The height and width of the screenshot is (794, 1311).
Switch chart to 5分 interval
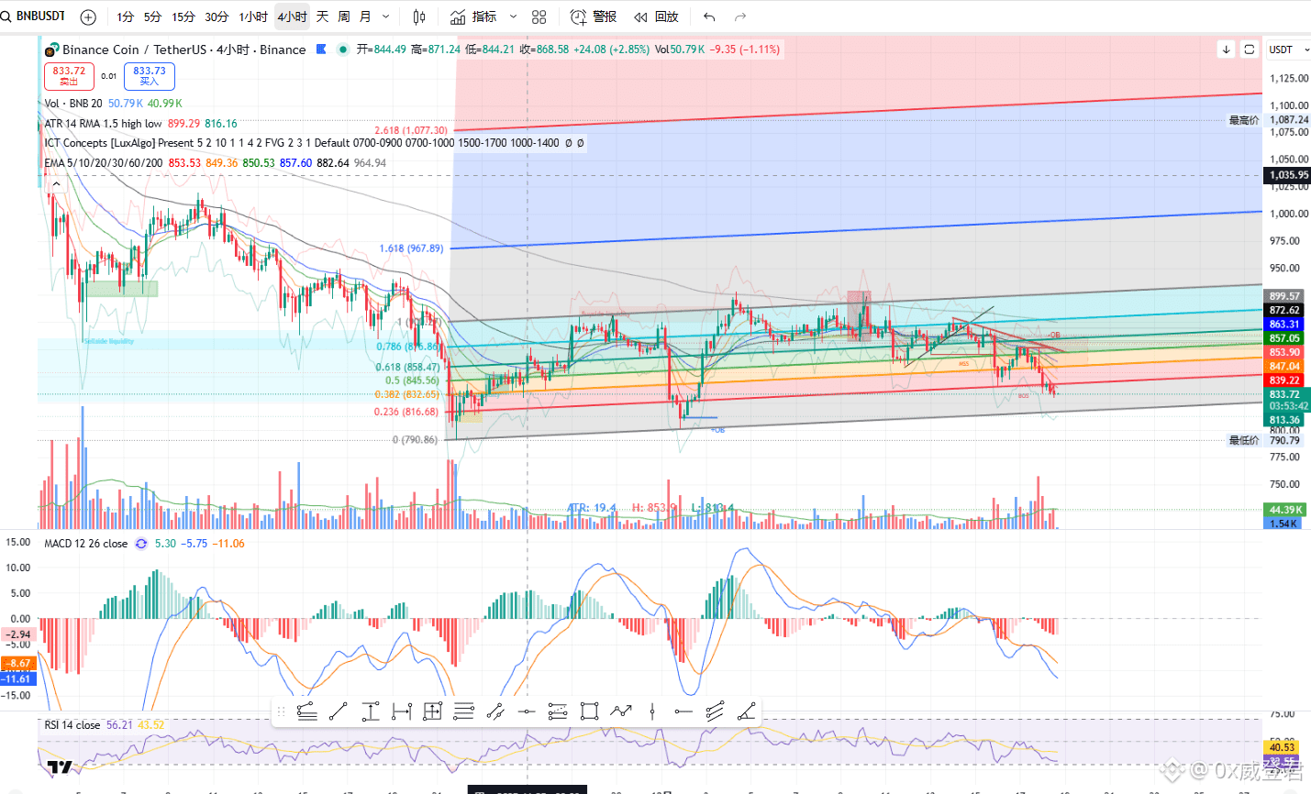pyautogui.click(x=152, y=17)
